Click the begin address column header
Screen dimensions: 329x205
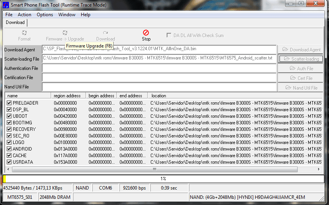coord(101,96)
